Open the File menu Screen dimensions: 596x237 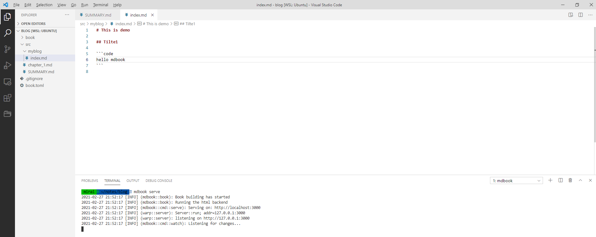point(17,5)
